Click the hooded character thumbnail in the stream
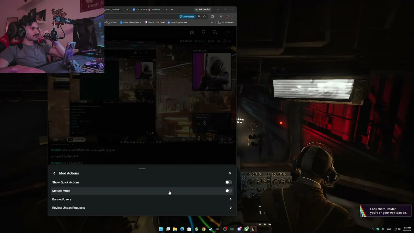 click(212, 72)
